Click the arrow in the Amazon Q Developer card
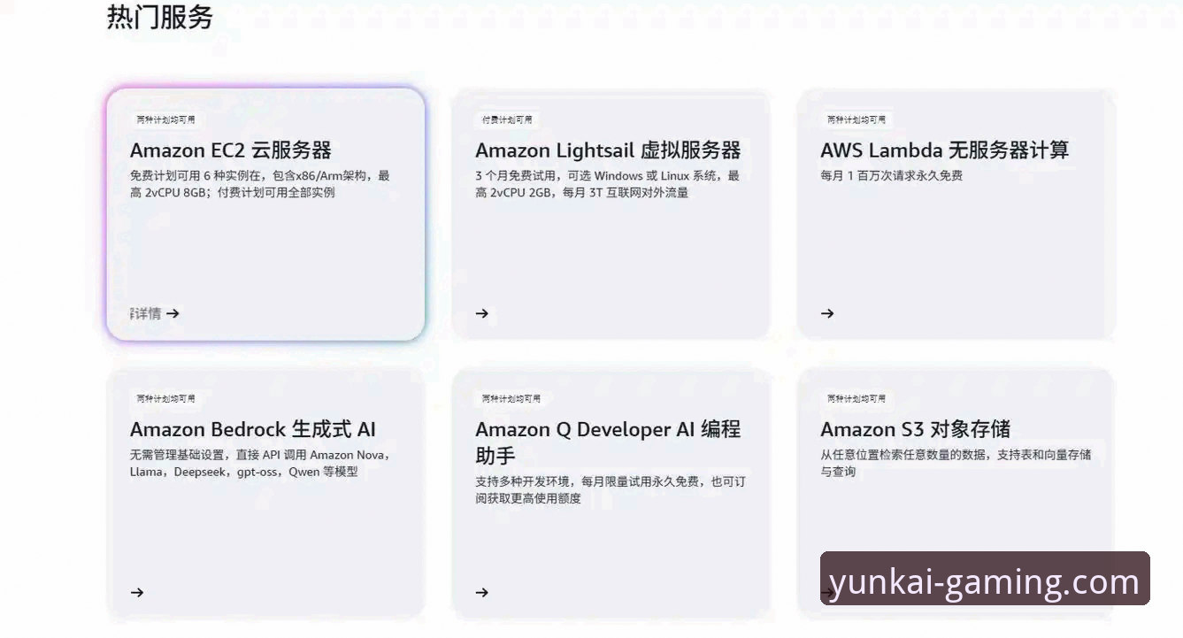The height and width of the screenshot is (638, 1183). 482,593
